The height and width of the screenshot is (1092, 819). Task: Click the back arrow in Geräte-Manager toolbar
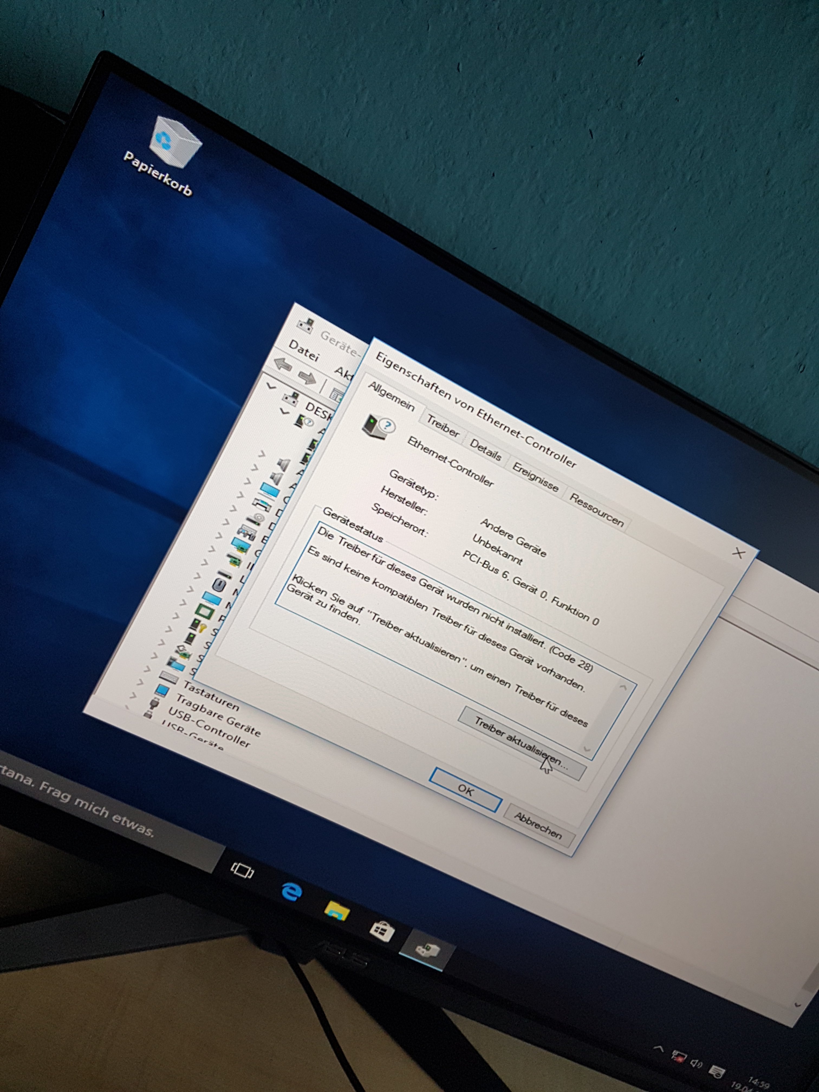[283, 365]
